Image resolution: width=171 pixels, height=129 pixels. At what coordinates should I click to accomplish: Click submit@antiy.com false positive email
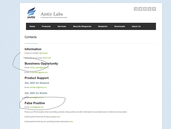(37, 107)
